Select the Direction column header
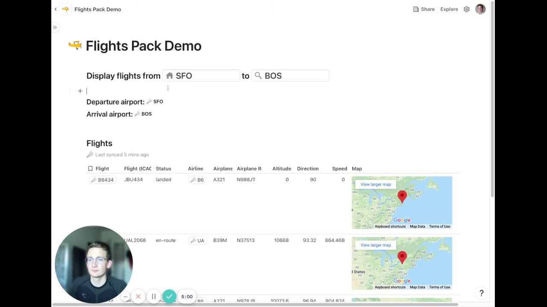547x307 pixels. 308,168
